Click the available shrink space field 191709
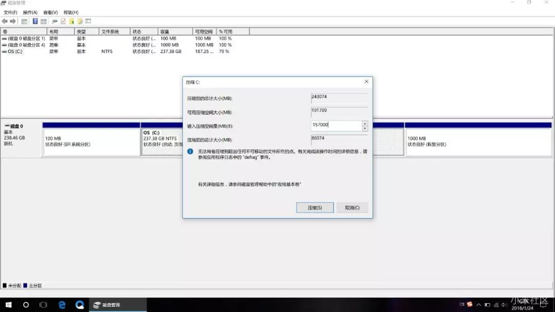This screenshot has height=312, width=555. coord(340,111)
